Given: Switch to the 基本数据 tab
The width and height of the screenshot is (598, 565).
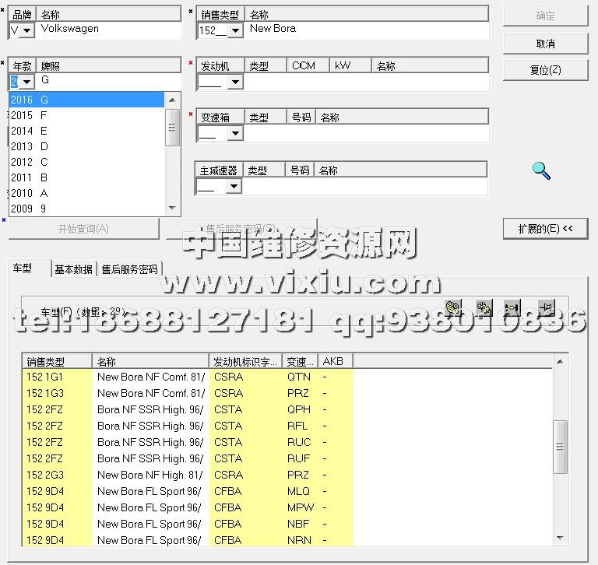Looking at the screenshot, I should click(73, 269).
